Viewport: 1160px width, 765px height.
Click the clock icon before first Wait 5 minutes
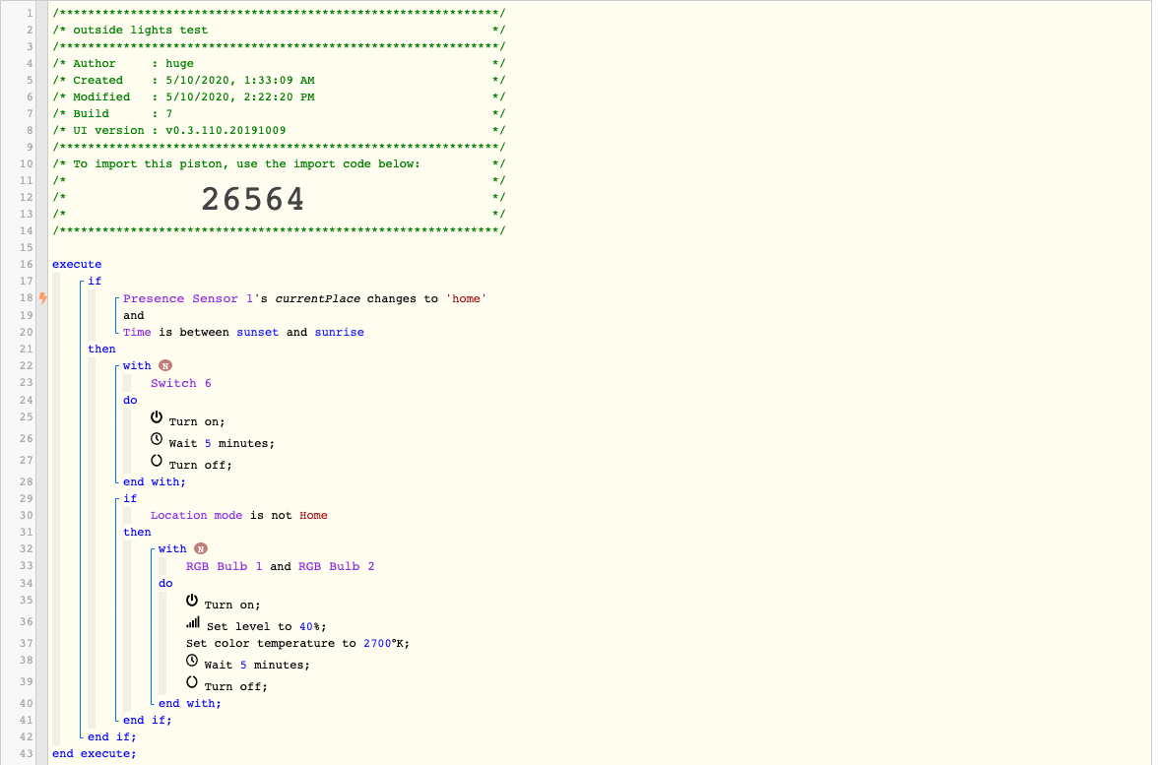(157, 439)
